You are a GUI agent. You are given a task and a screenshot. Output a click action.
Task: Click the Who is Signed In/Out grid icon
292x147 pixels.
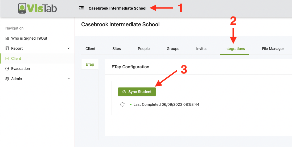point(7,38)
